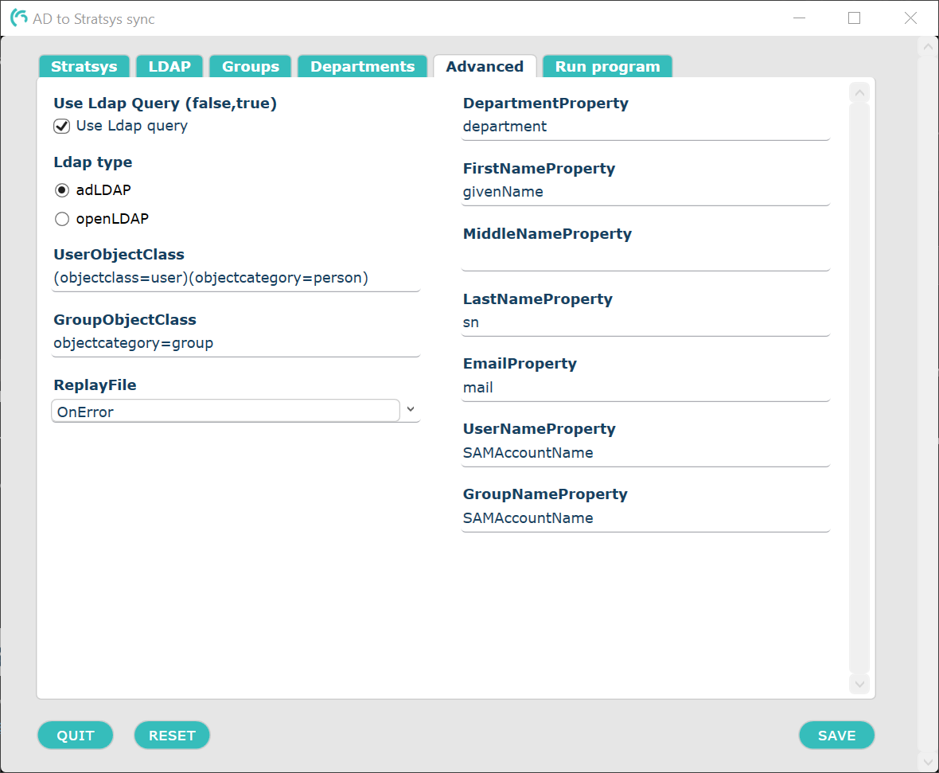The height and width of the screenshot is (773, 939).
Task: Click the LastNameProperty sn field
Action: click(645, 323)
